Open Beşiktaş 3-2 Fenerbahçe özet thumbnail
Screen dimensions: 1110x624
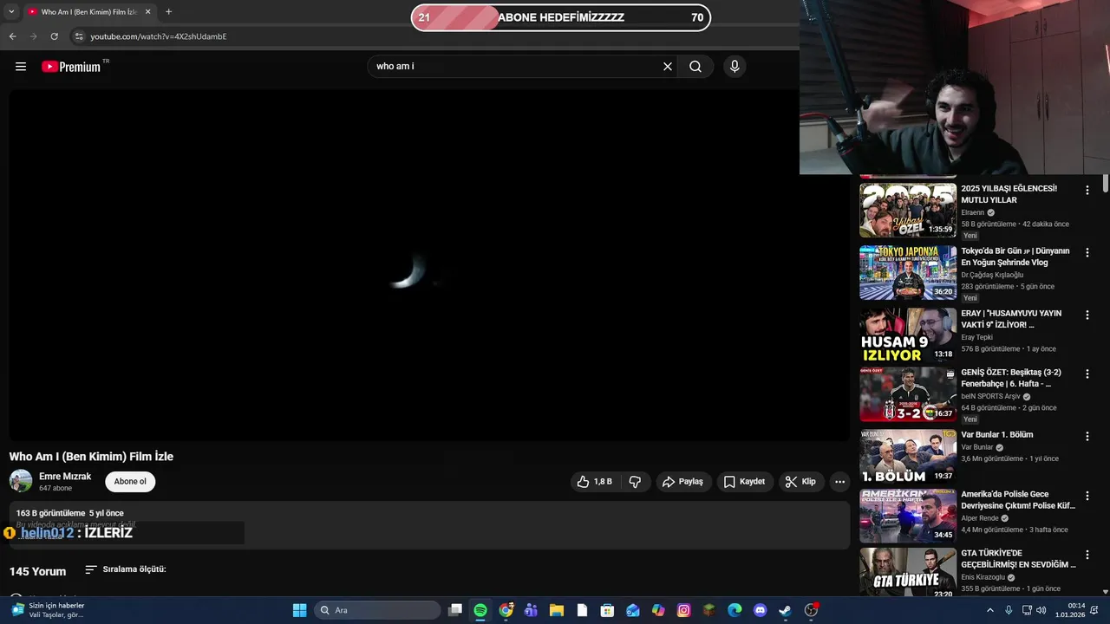(908, 394)
